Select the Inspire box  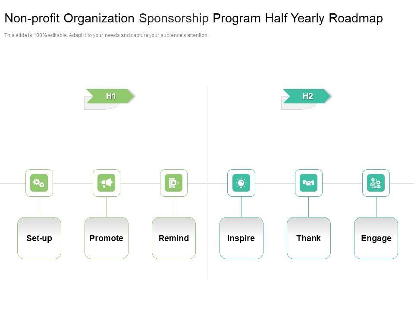point(241,238)
